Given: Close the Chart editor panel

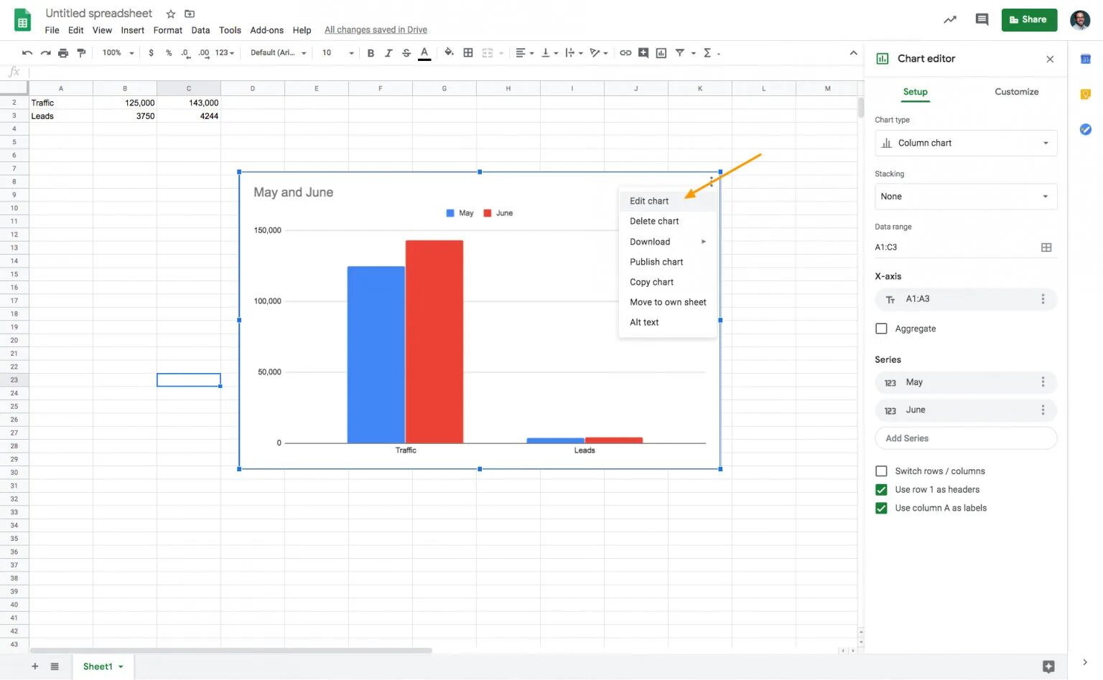Looking at the screenshot, I should pos(1050,59).
